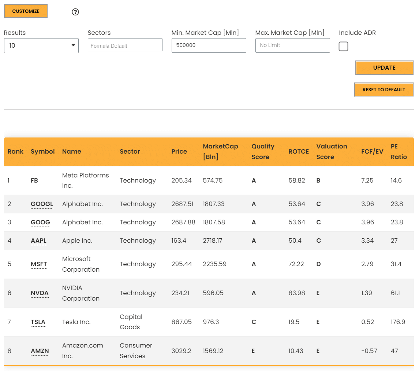Open the GOOG symbol link
The image size is (419, 371).
click(40, 222)
